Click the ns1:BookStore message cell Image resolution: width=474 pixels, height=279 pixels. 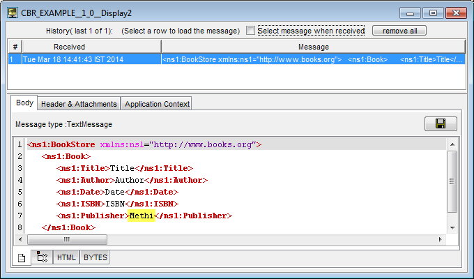pyautogui.click(x=313, y=59)
